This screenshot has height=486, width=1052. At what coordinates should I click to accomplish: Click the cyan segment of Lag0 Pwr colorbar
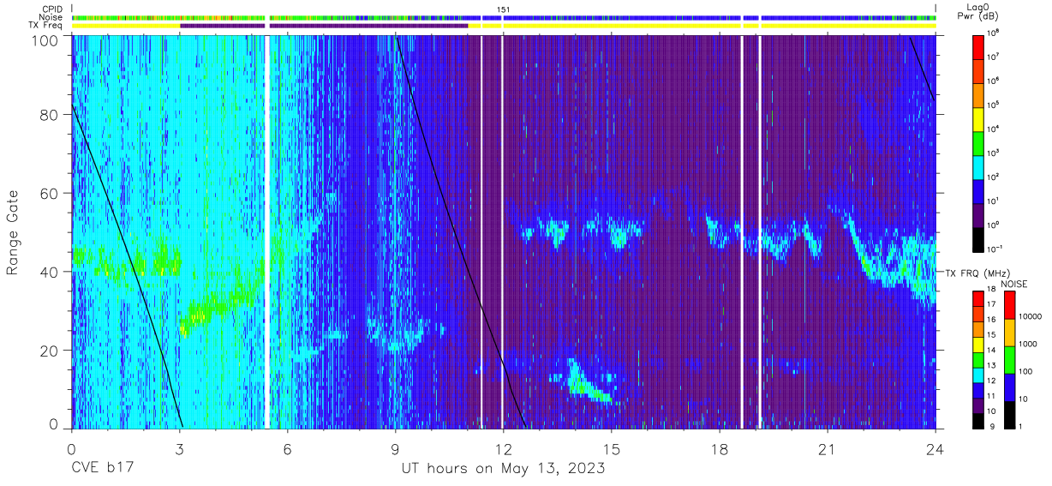(x=978, y=169)
